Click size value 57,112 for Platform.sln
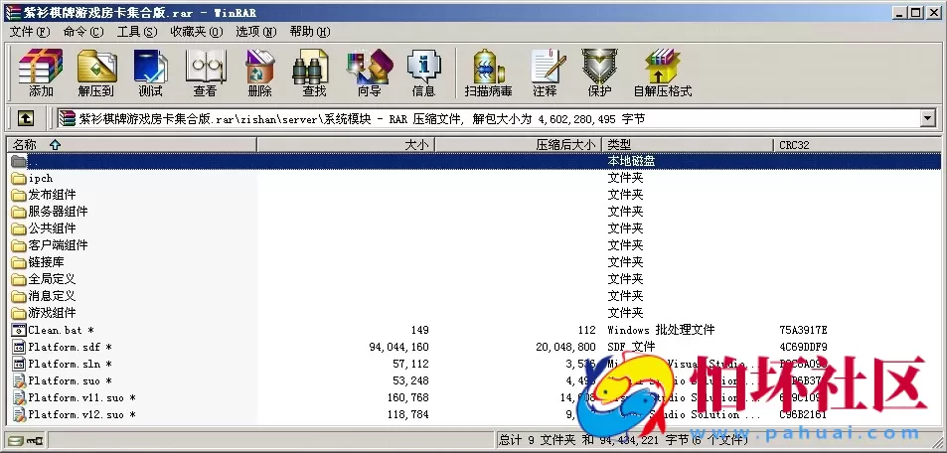This screenshot has width=947, height=453. click(410, 364)
